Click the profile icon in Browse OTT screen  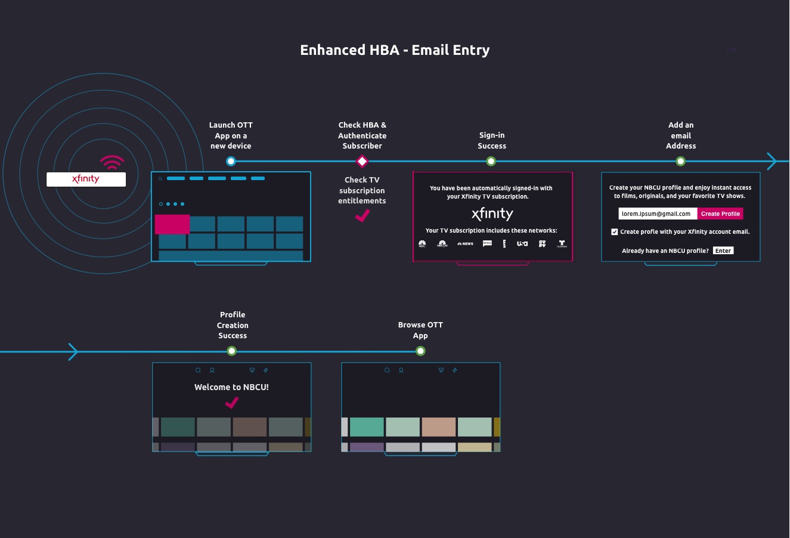401,370
